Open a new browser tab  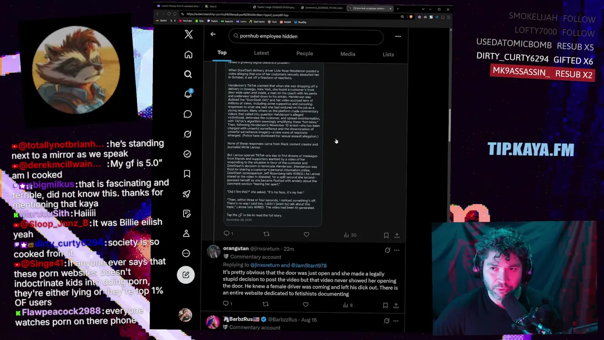click(x=398, y=8)
